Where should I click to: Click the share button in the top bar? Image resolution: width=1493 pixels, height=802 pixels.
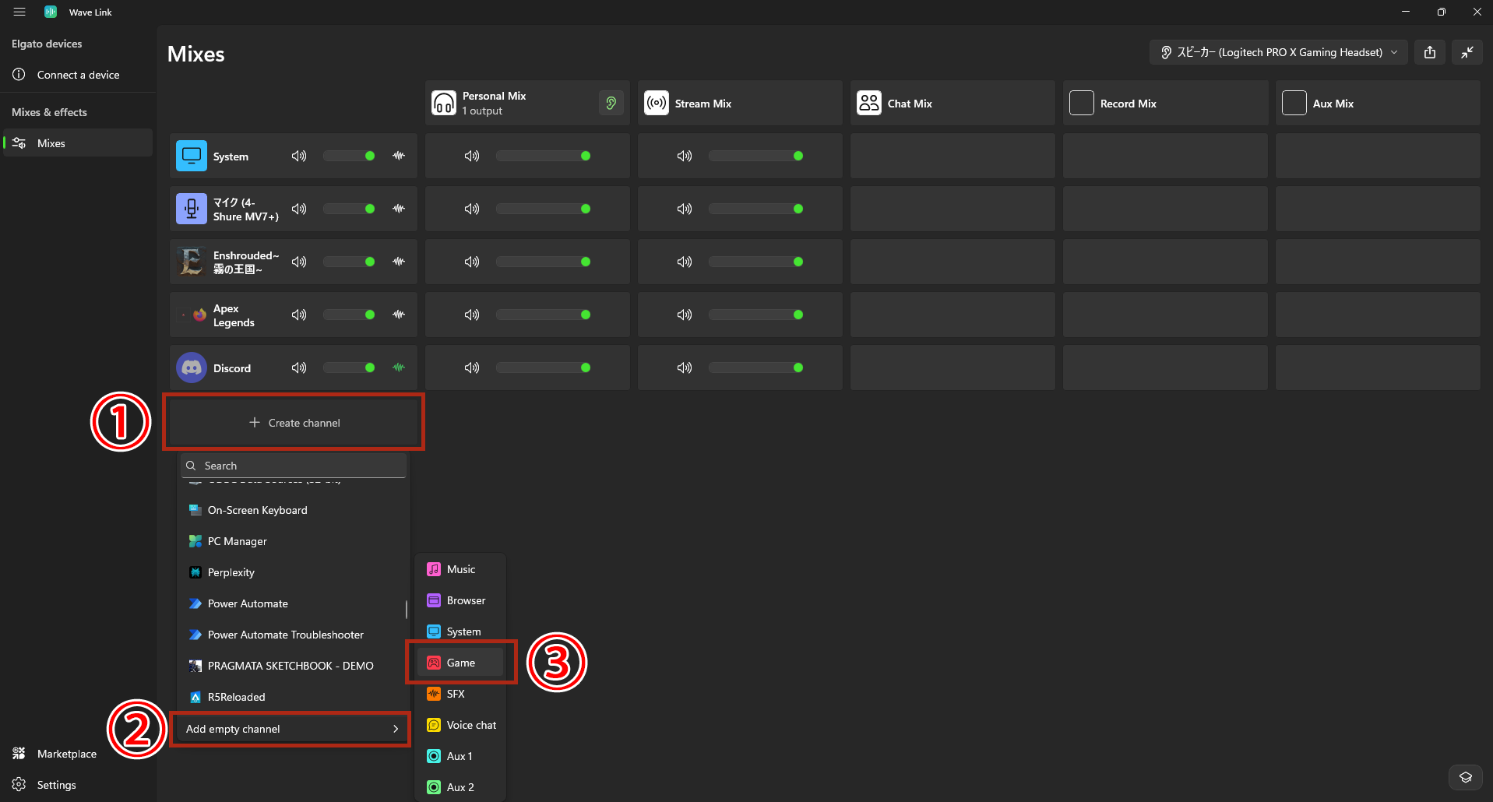click(1430, 52)
